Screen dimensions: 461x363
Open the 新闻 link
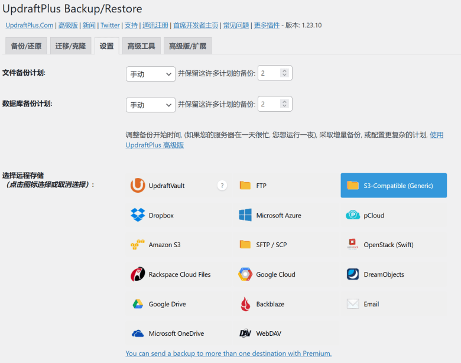tap(89, 25)
